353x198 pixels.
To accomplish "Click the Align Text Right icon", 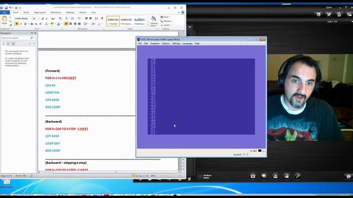I will pyautogui.click(x=75, y=24).
